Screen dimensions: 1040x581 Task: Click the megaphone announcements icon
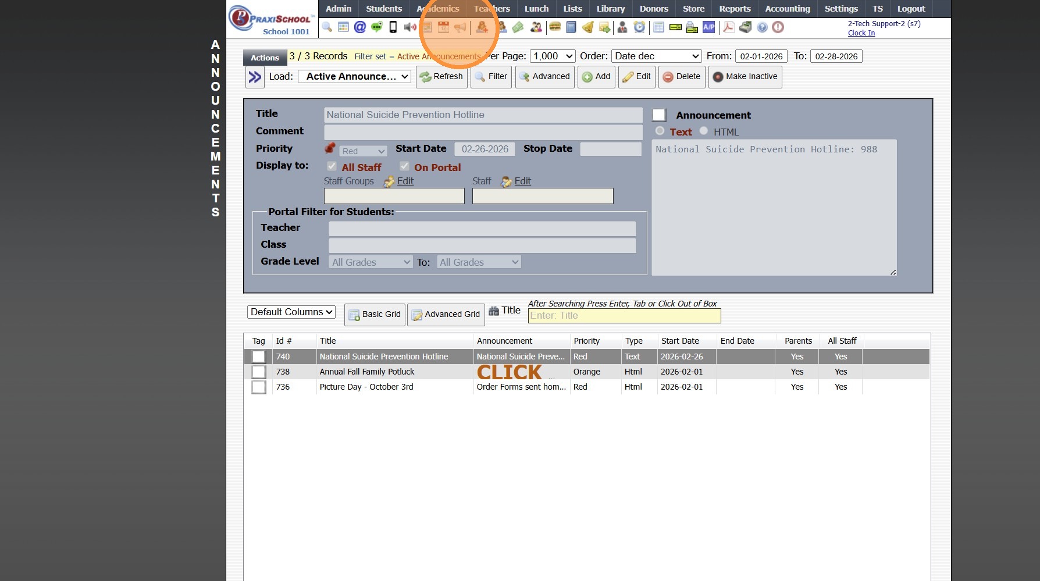pos(460,27)
